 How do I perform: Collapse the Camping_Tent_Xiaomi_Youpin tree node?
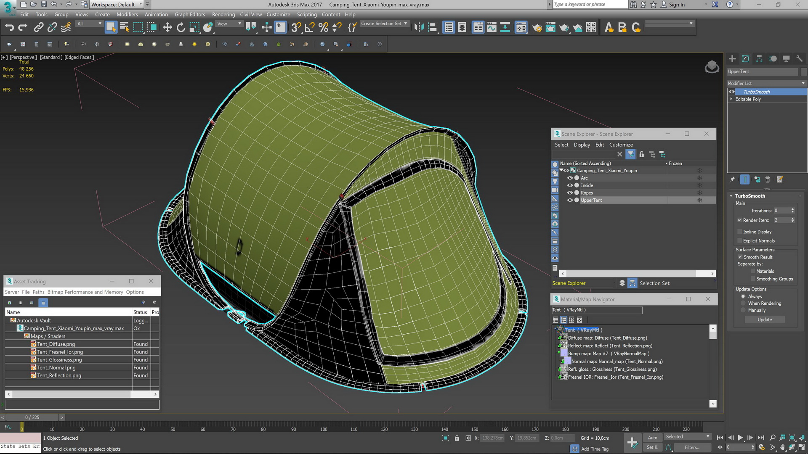(x=561, y=170)
